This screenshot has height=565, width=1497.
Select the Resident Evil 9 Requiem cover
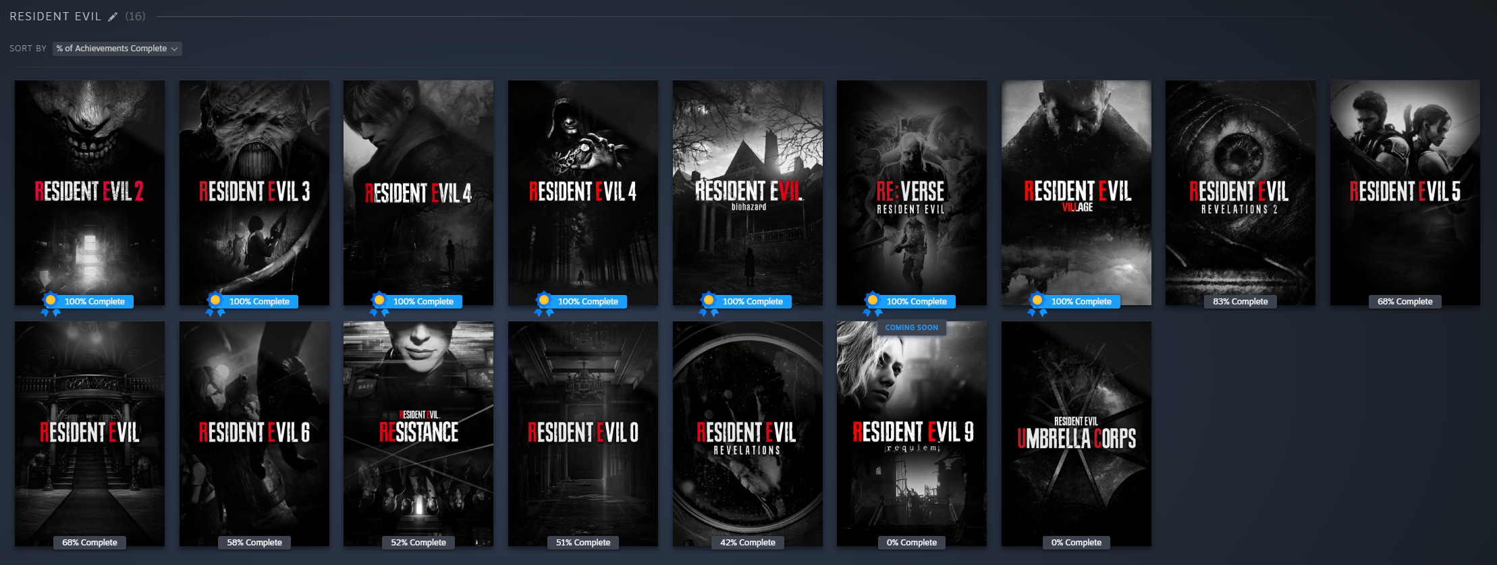click(912, 433)
